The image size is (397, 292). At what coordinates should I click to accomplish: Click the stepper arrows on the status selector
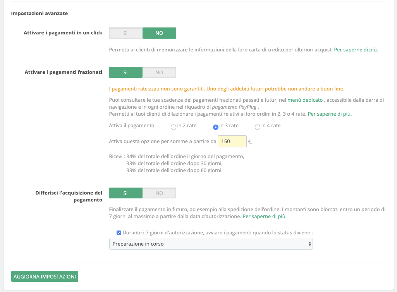click(x=309, y=244)
